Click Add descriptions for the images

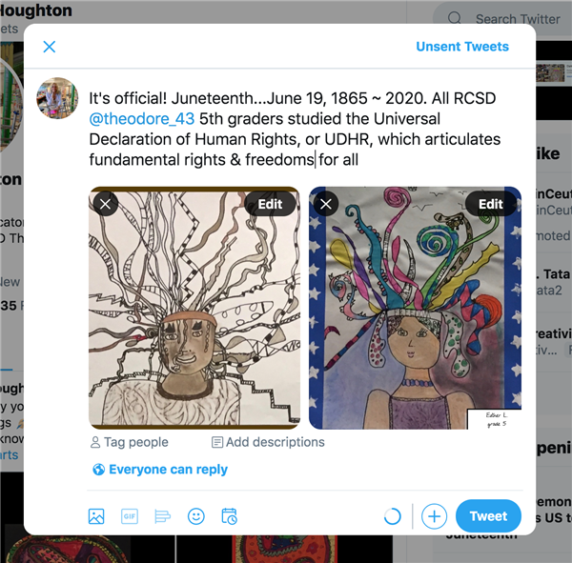click(268, 442)
